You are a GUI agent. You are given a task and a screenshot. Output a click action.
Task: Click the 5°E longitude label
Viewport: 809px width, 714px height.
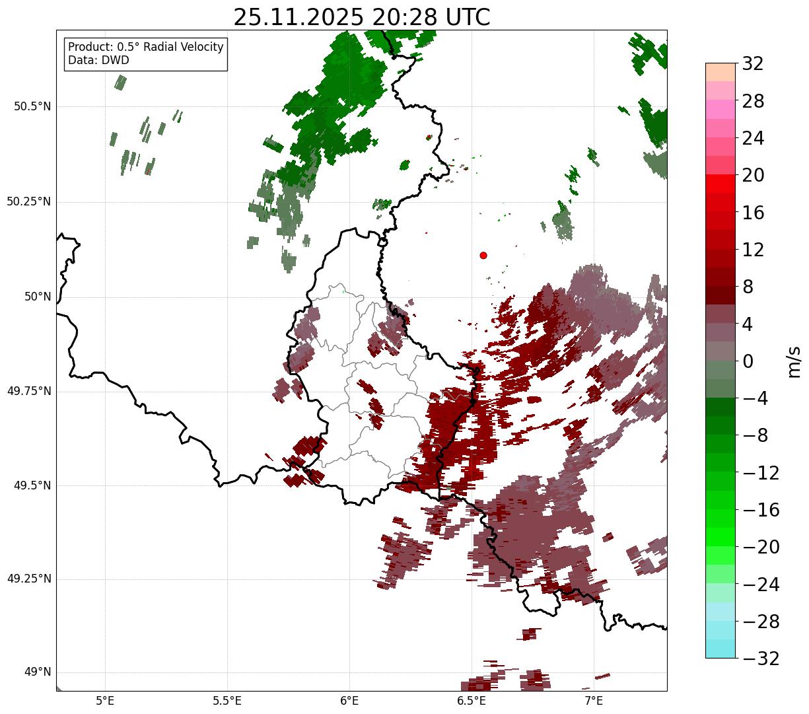[105, 700]
